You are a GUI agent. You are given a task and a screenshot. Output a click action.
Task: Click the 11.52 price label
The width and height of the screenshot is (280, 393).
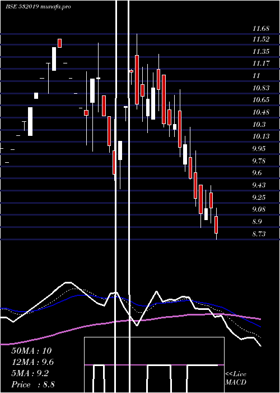click(x=261, y=39)
